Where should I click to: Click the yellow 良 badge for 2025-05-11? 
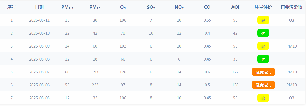(263, 20)
